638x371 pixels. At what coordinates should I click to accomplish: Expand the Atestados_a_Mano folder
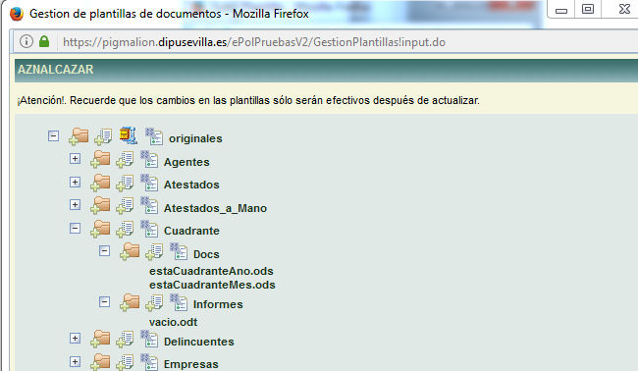75,204
